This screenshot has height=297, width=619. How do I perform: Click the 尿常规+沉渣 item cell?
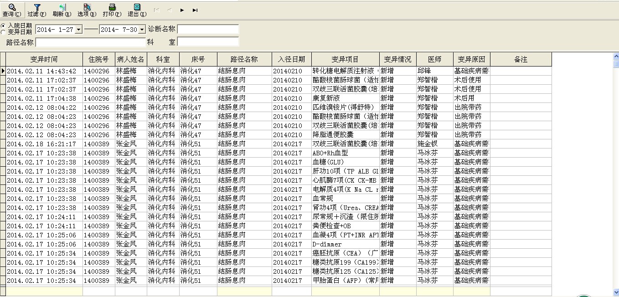(346, 217)
